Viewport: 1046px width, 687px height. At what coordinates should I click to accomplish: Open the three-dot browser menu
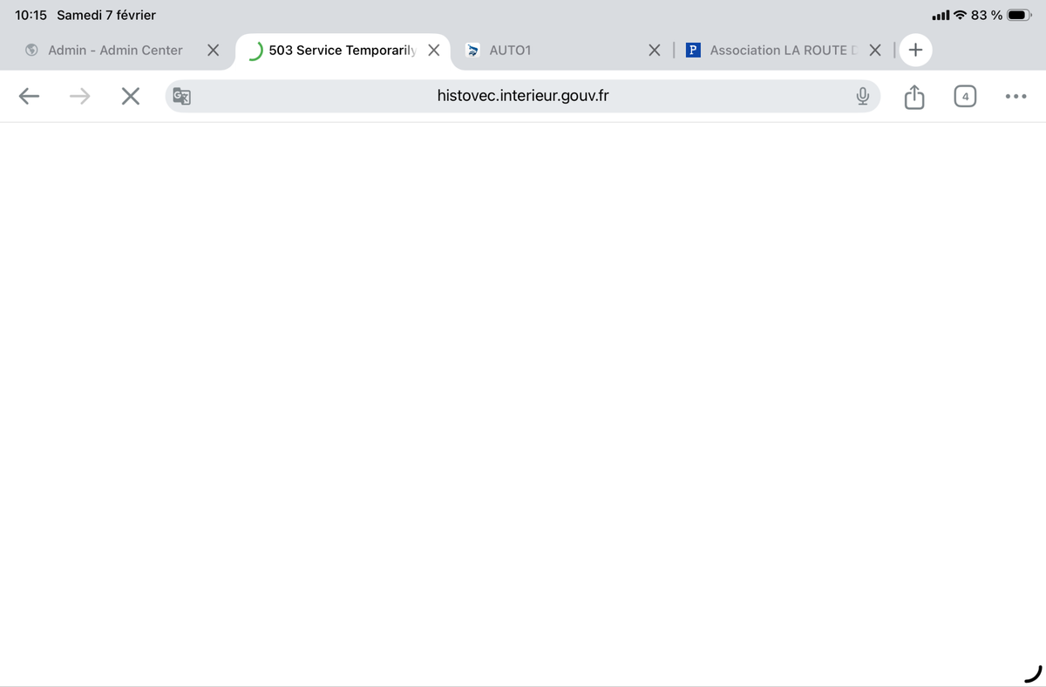1015,96
